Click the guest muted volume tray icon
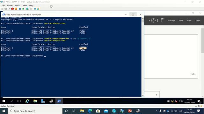The image size is (204, 114). click(x=176, y=101)
